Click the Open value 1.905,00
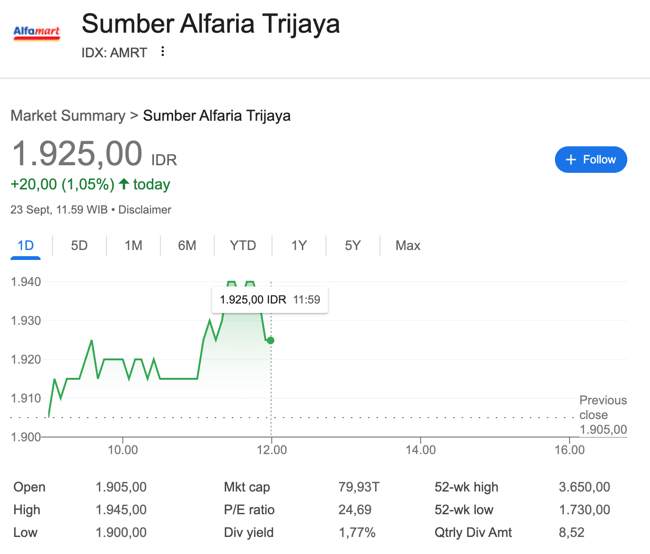Viewport: 650px width, 554px height. [121, 487]
